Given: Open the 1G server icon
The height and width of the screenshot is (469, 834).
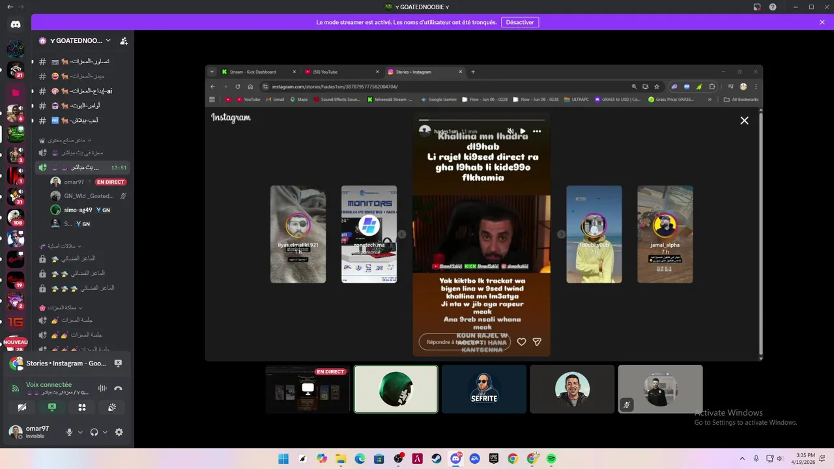Looking at the screenshot, I should (16, 322).
